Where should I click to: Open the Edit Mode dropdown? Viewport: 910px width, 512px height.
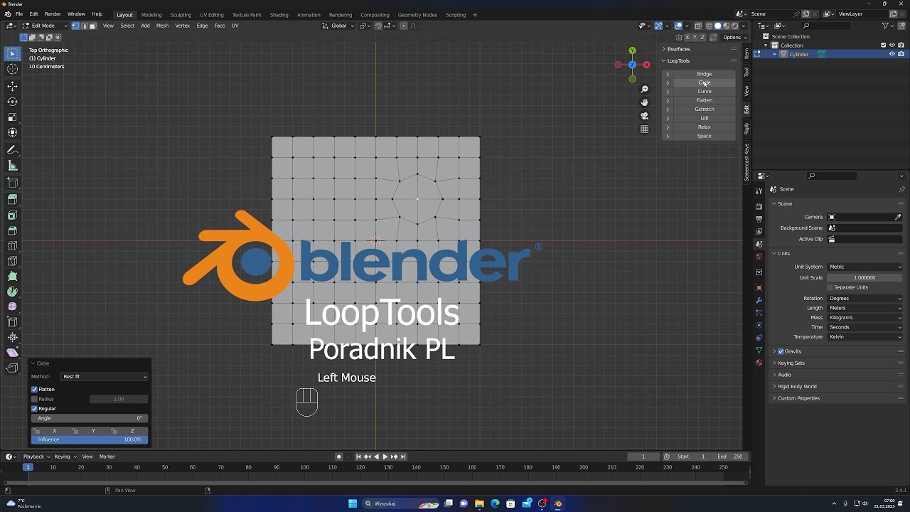(x=43, y=26)
